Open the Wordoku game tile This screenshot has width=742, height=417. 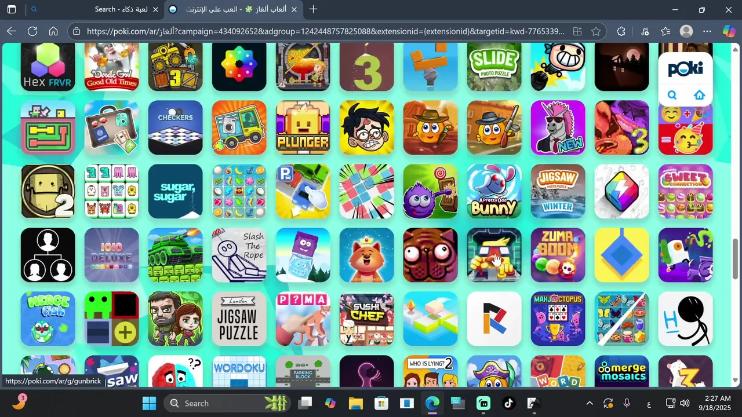239,371
